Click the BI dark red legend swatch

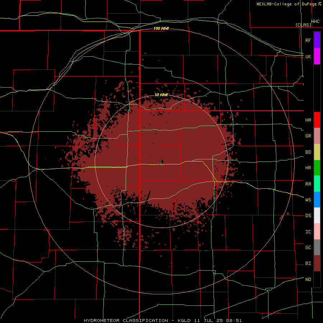click(x=317, y=263)
